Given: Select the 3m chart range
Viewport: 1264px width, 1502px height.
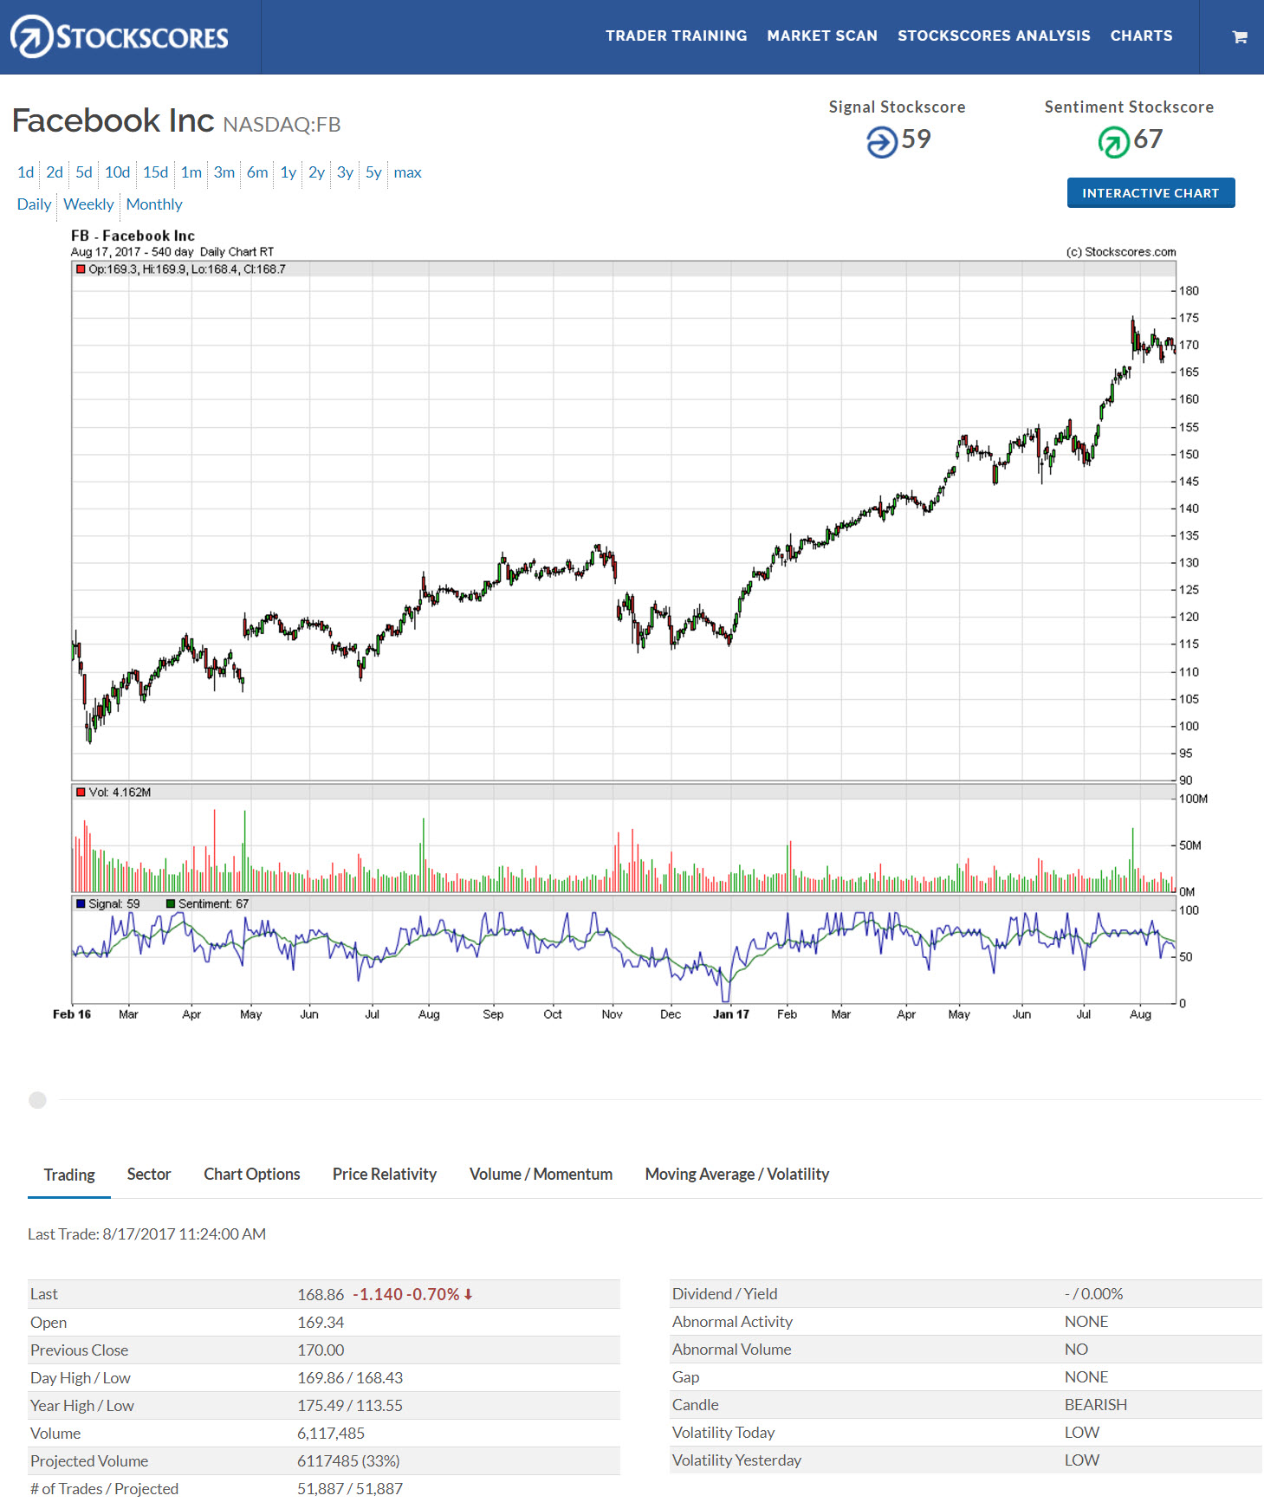Looking at the screenshot, I should click(224, 172).
